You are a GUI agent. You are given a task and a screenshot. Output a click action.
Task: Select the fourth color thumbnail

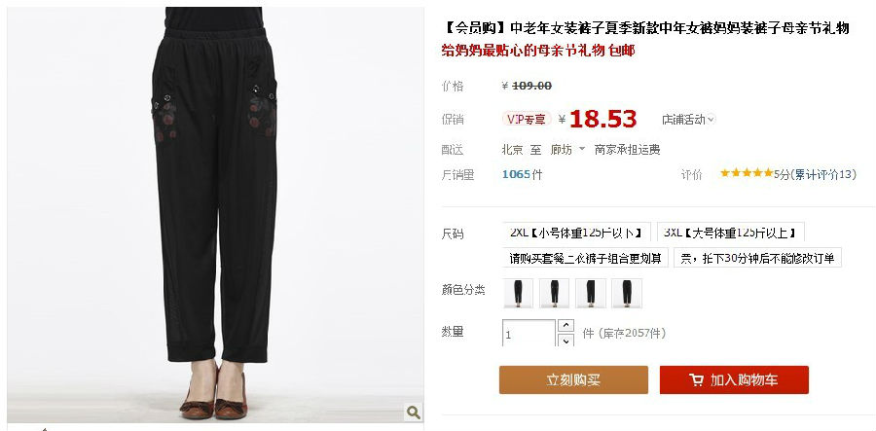pyautogui.click(x=627, y=293)
